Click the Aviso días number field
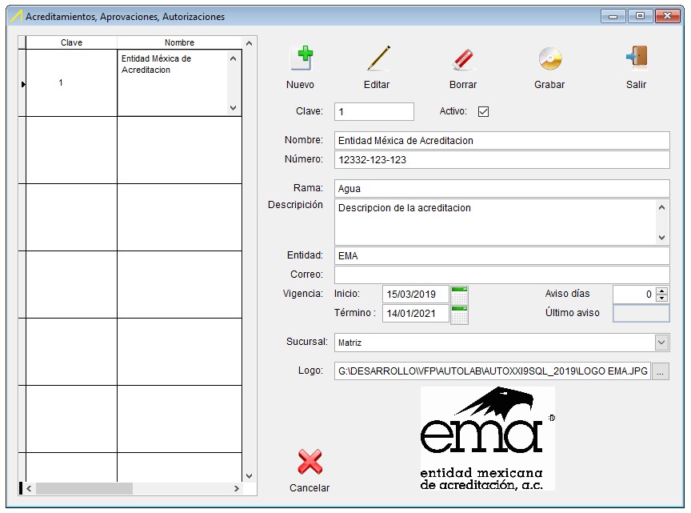The height and width of the screenshot is (513, 691). pos(634,295)
